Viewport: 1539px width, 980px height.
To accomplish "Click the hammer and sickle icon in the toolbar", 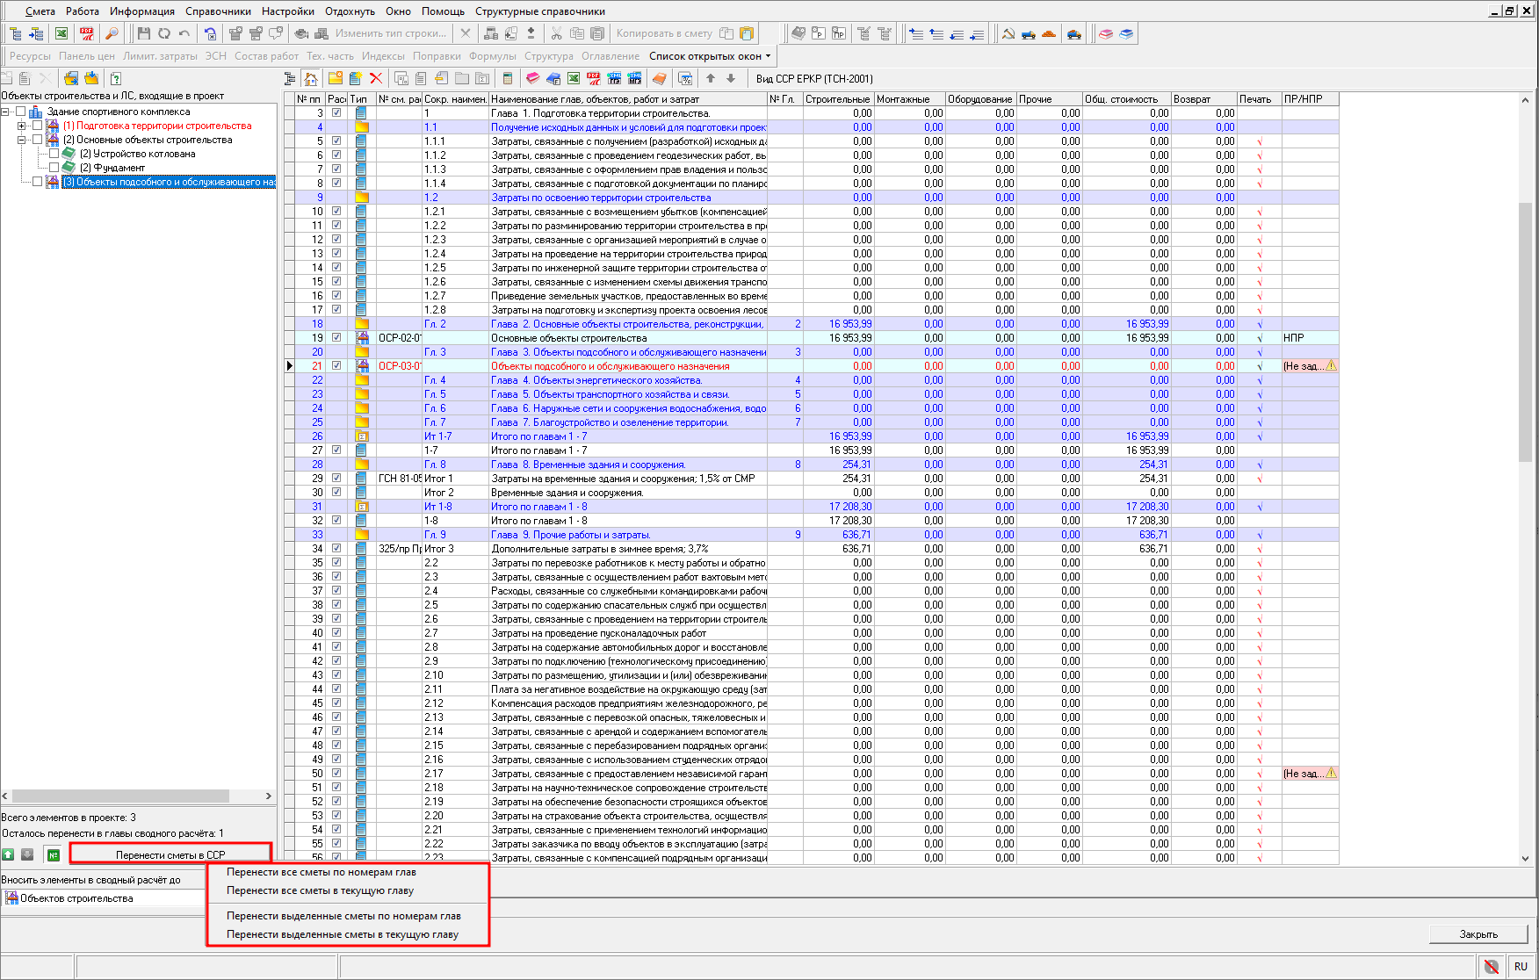I will point(1008,33).
